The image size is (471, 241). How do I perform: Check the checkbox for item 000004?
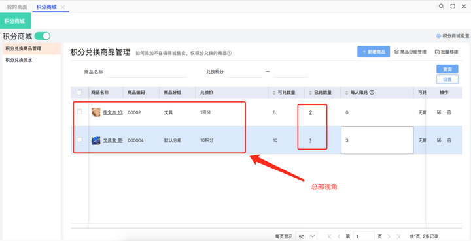point(79,139)
